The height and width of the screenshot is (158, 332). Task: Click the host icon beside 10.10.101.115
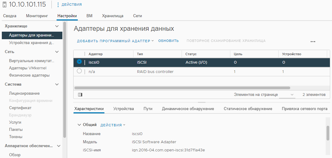[5, 5]
